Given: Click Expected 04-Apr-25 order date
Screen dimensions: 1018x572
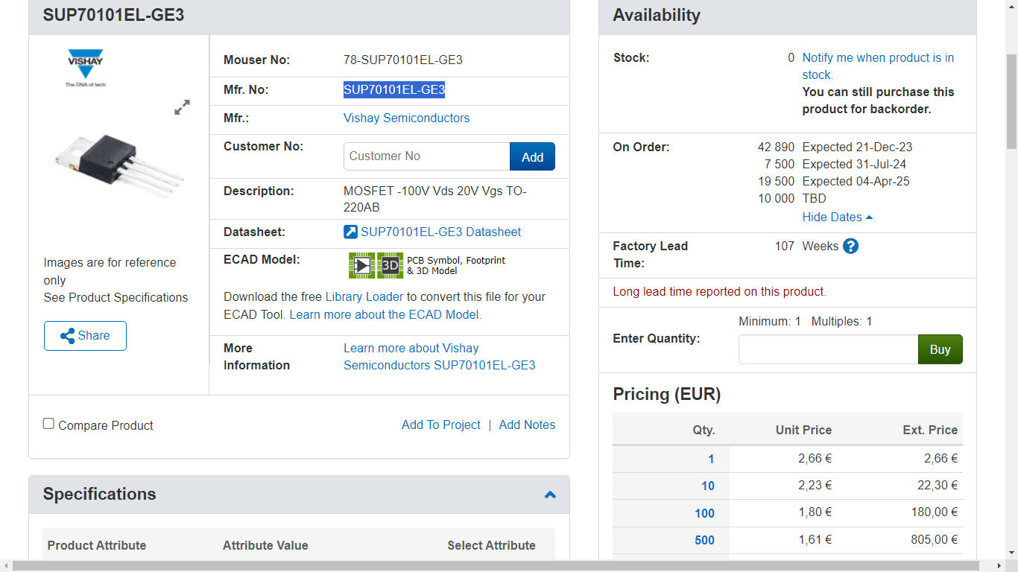Looking at the screenshot, I should tap(856, 181).
